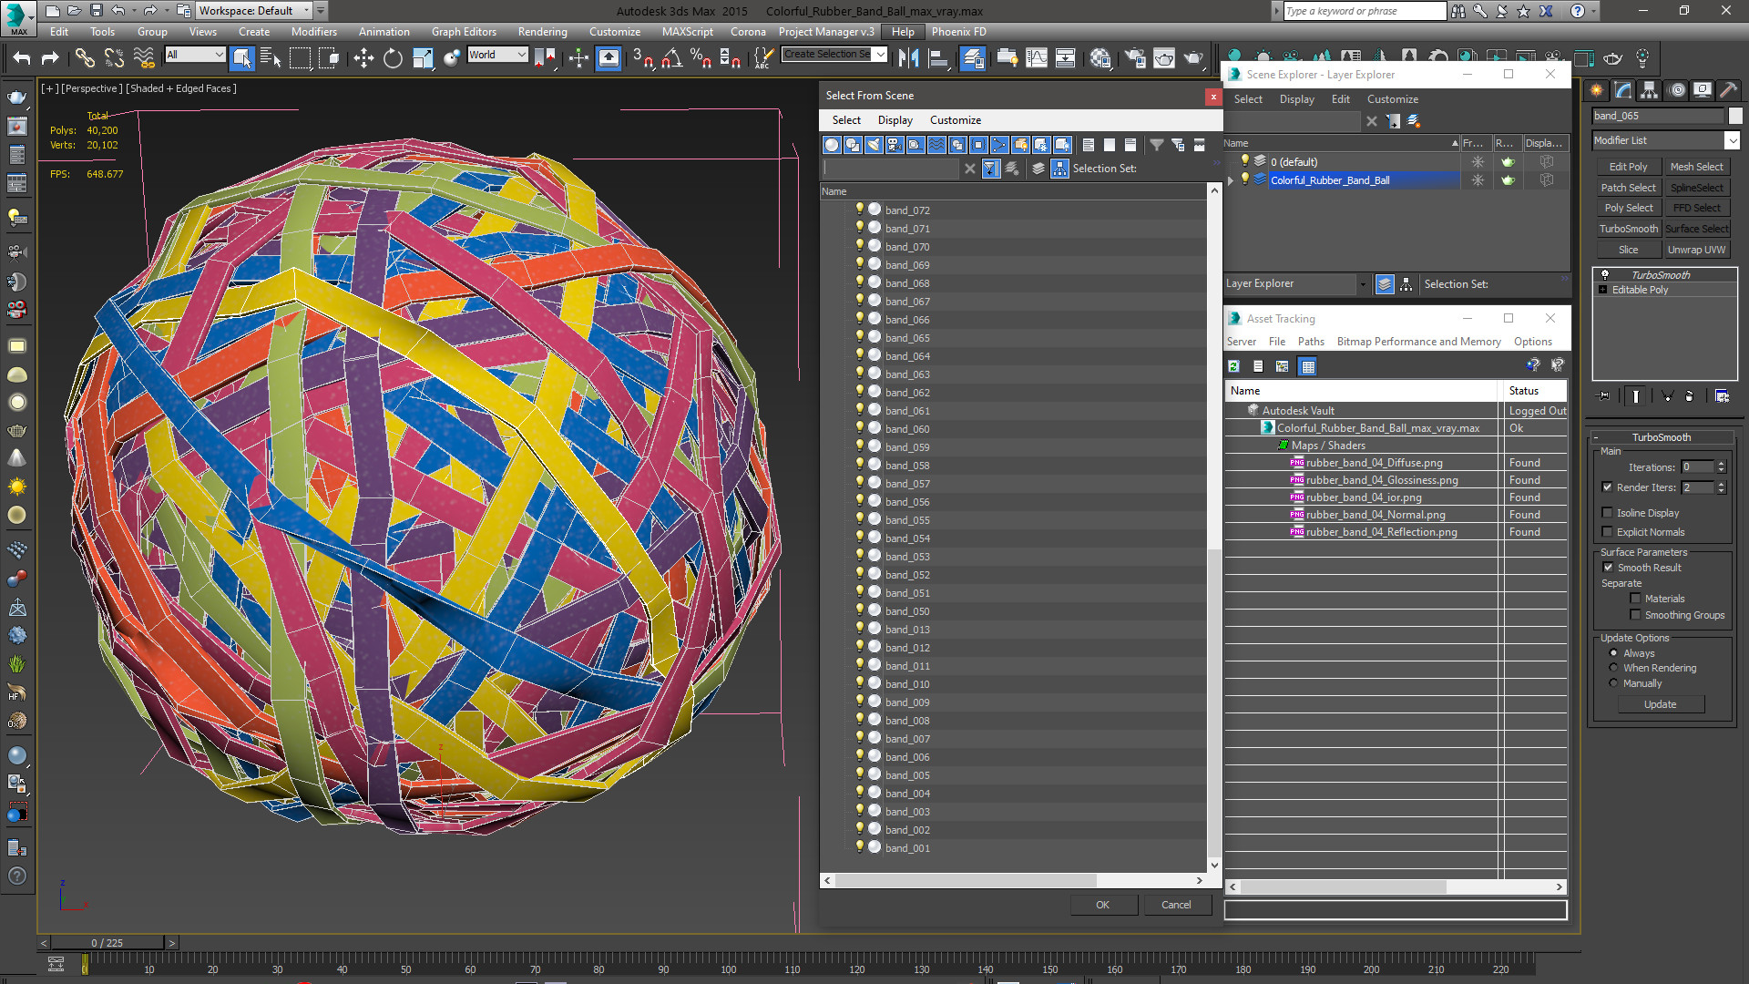Toggle light bulb visibility of 0 (default) layer
This screenshot has height=984, width=1749.
[1245, 161]
